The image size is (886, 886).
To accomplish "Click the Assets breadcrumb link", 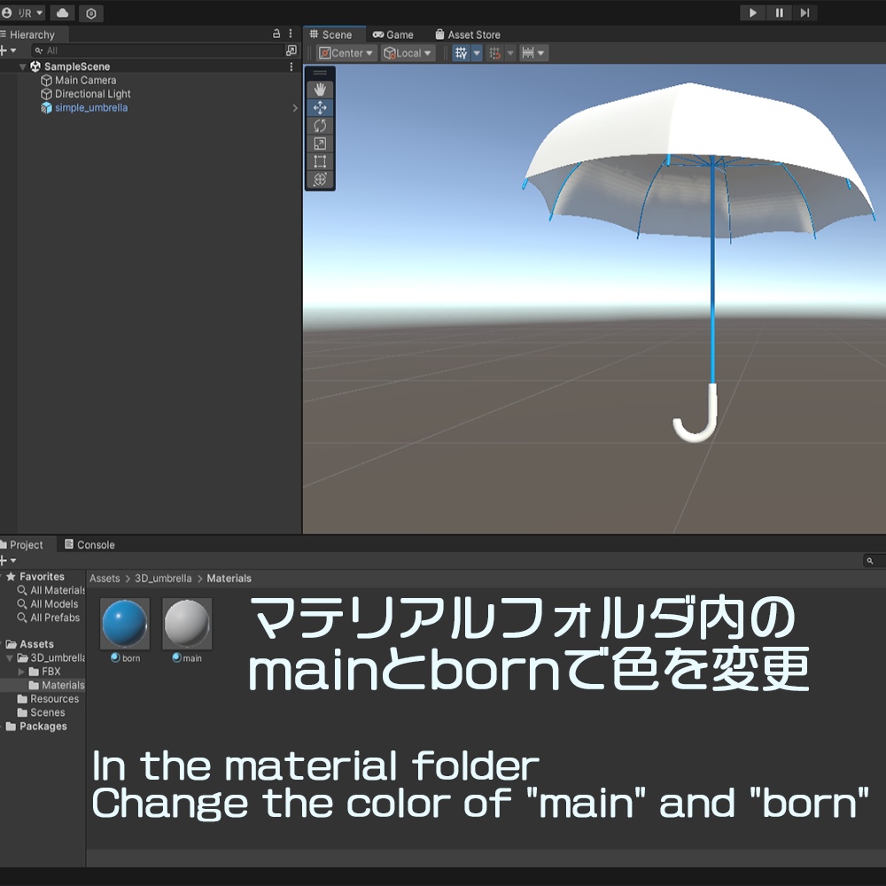I will tap(104, 578).
